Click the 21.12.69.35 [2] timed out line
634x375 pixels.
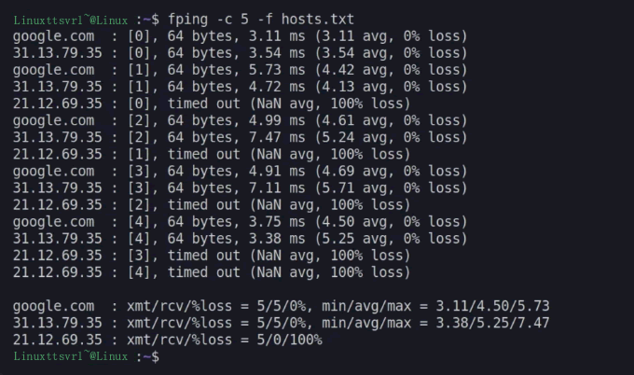[x=211, y=204]
